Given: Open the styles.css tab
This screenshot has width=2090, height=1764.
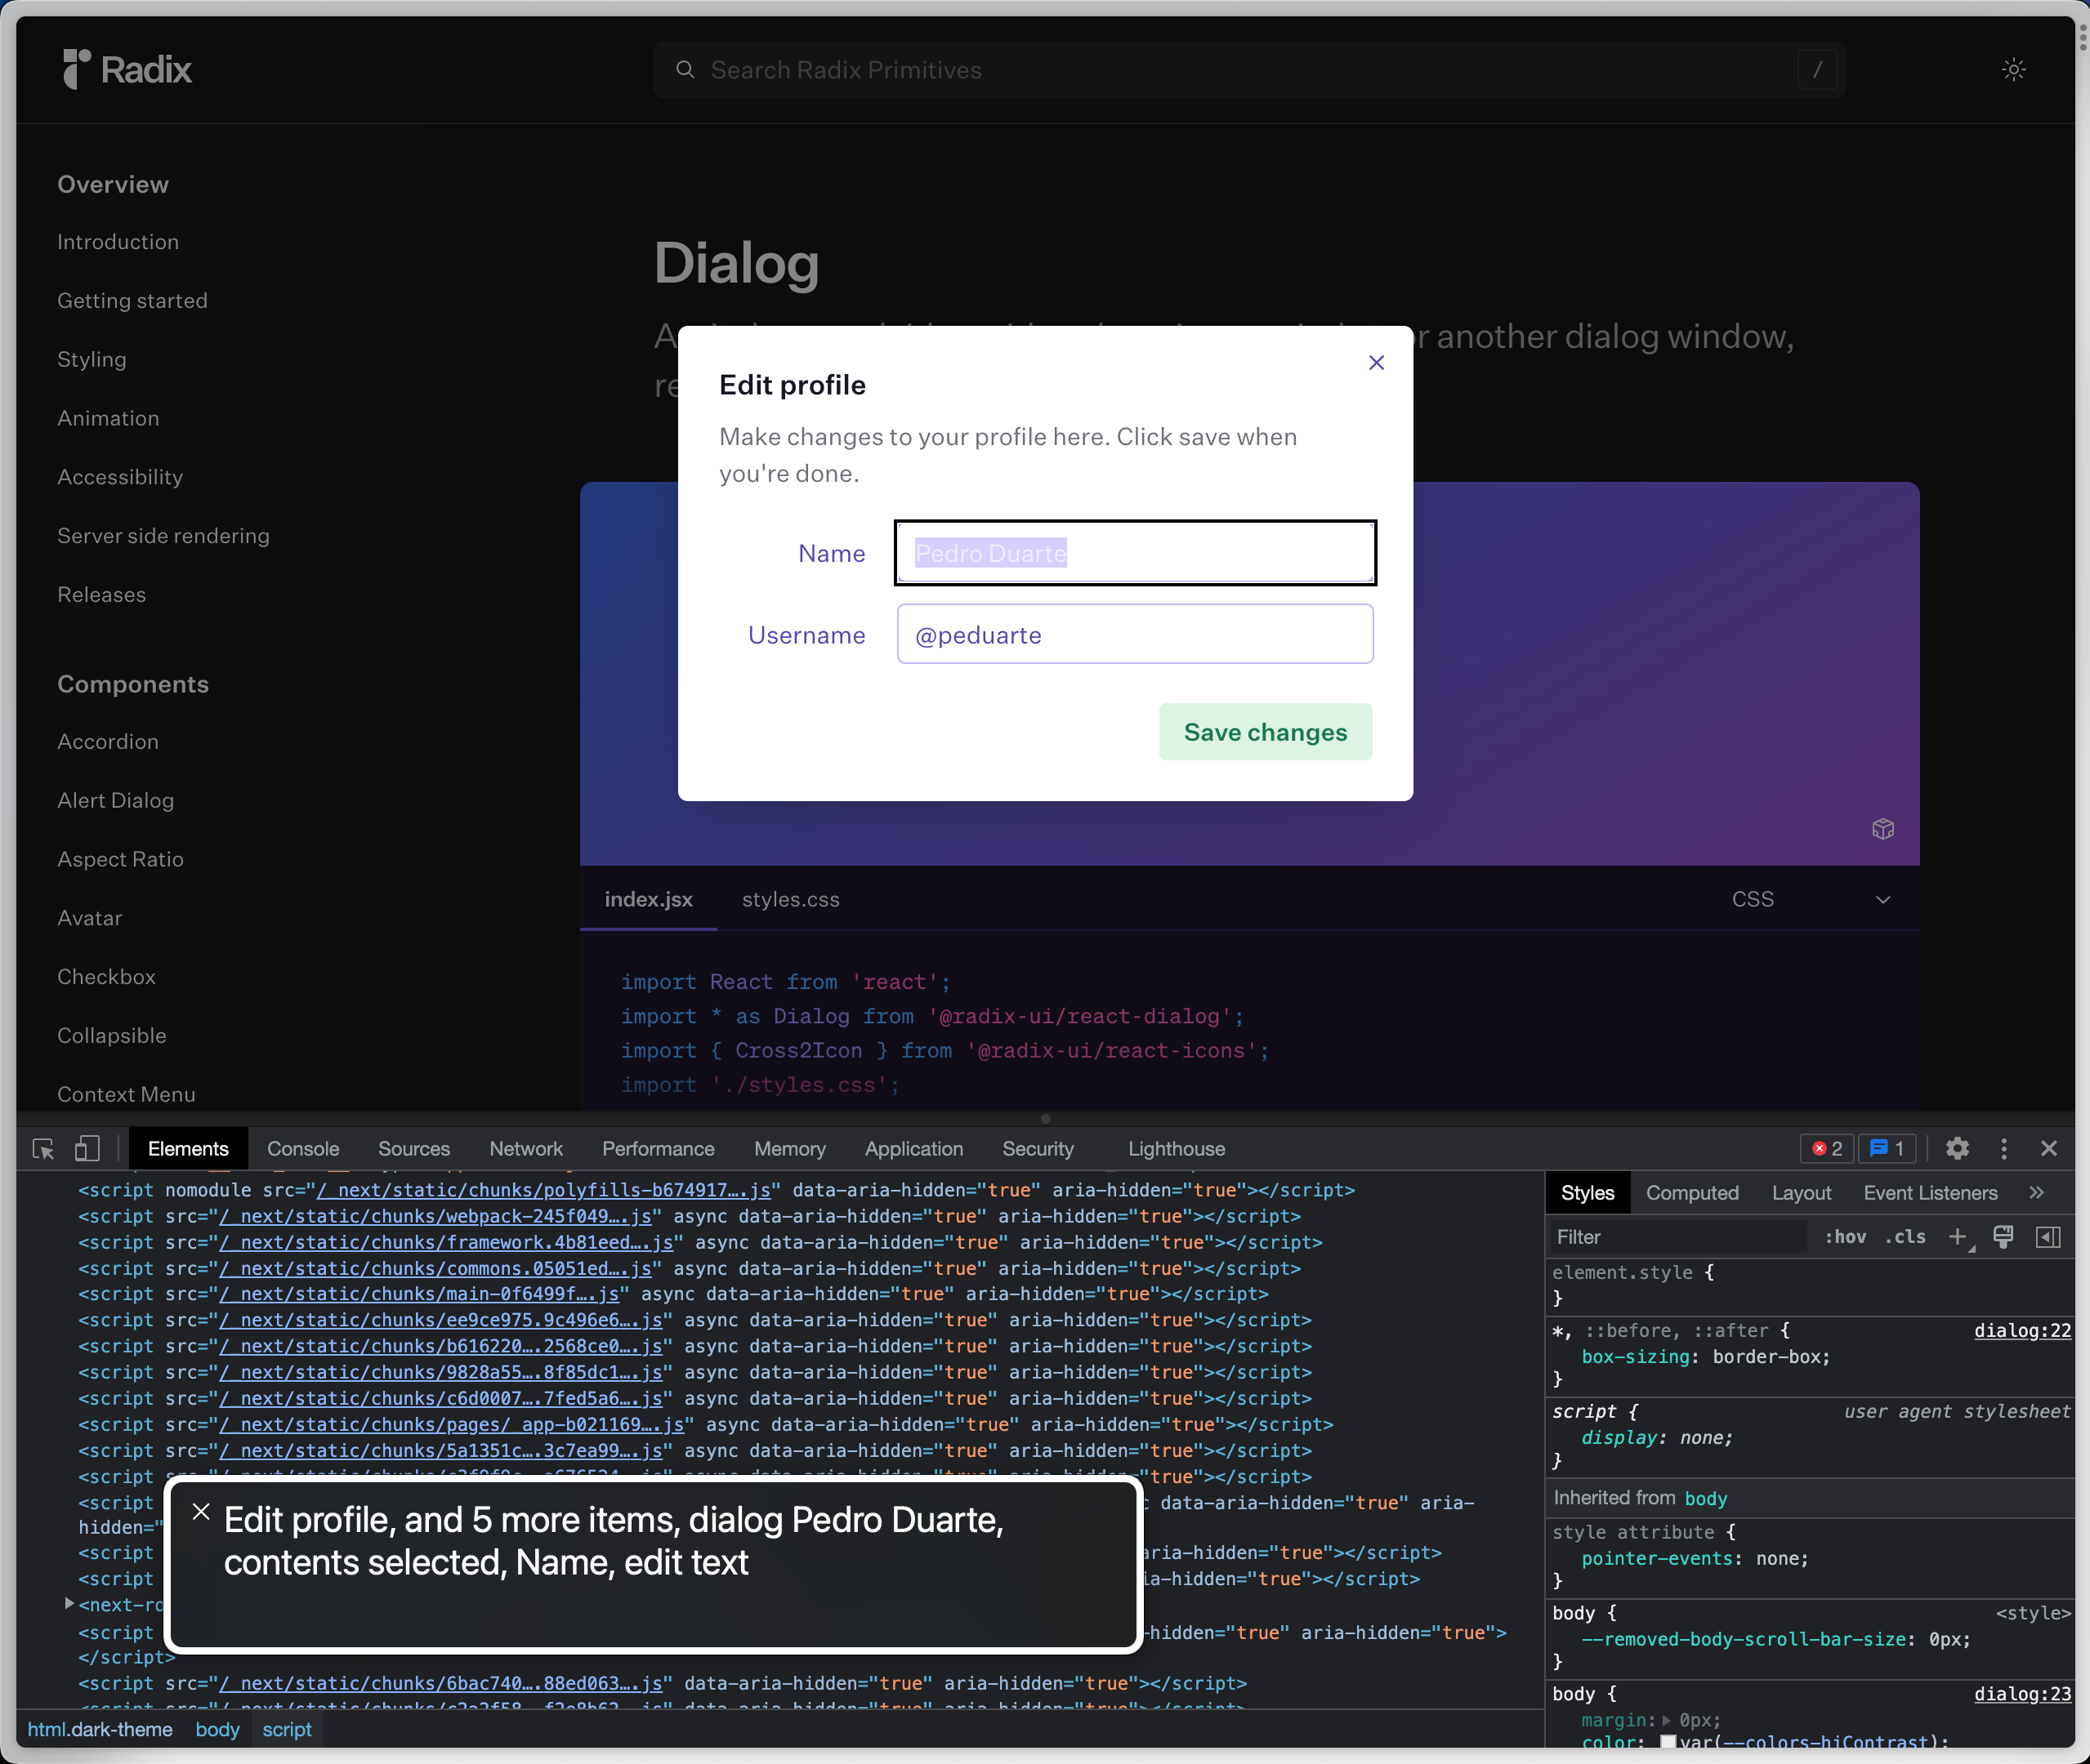Looking at the screenshot, I should pos(789,899).
